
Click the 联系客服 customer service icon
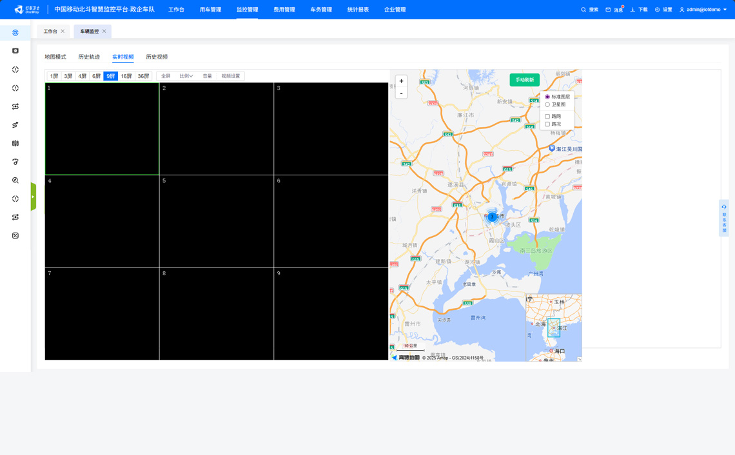click(724, 218)
